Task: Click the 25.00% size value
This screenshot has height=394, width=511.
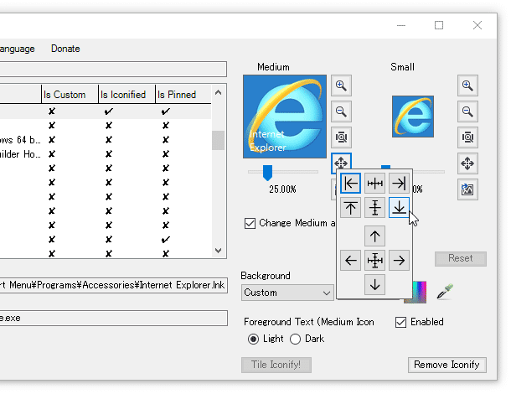Action: pos(282,189)
